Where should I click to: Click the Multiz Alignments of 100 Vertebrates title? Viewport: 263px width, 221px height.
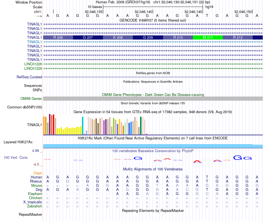(x=153, y=169)
